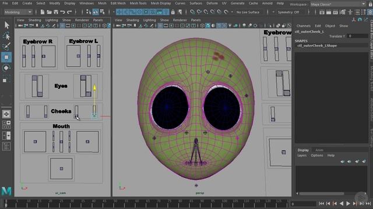The width and height of the screenshot is (373, 209).
Task: Expand the View menu of ui_cam panel
Action: click(x=20, y=20)
